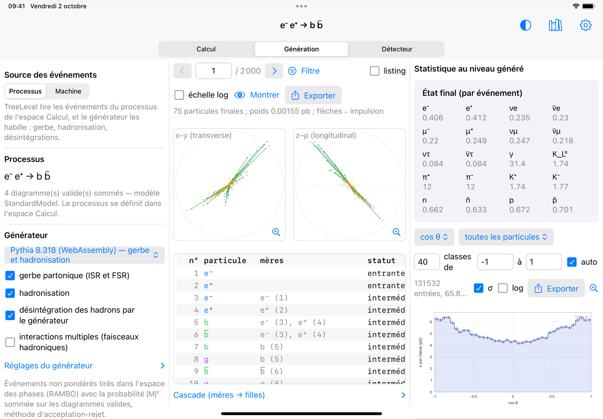Uncheck the auto range checkbox
The height and width of the screenshot is (419, 603).
(572, 262)
